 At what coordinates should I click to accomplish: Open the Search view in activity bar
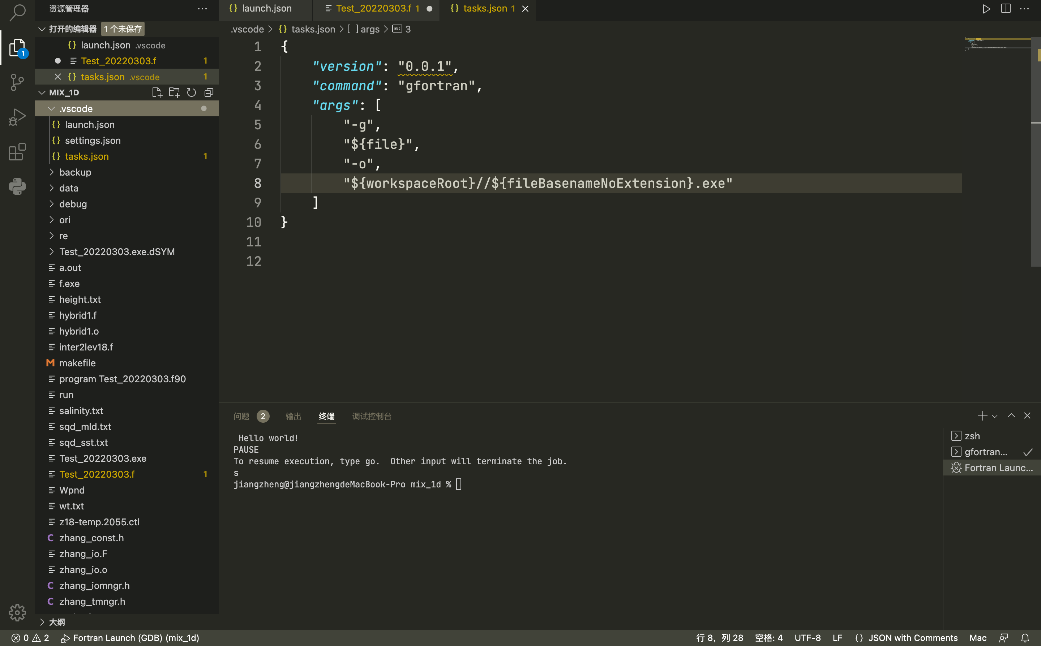pyautogui.click(x=17, y=12)
